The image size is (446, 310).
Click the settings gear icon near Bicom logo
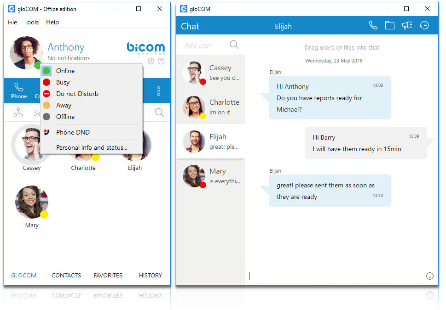151,61
